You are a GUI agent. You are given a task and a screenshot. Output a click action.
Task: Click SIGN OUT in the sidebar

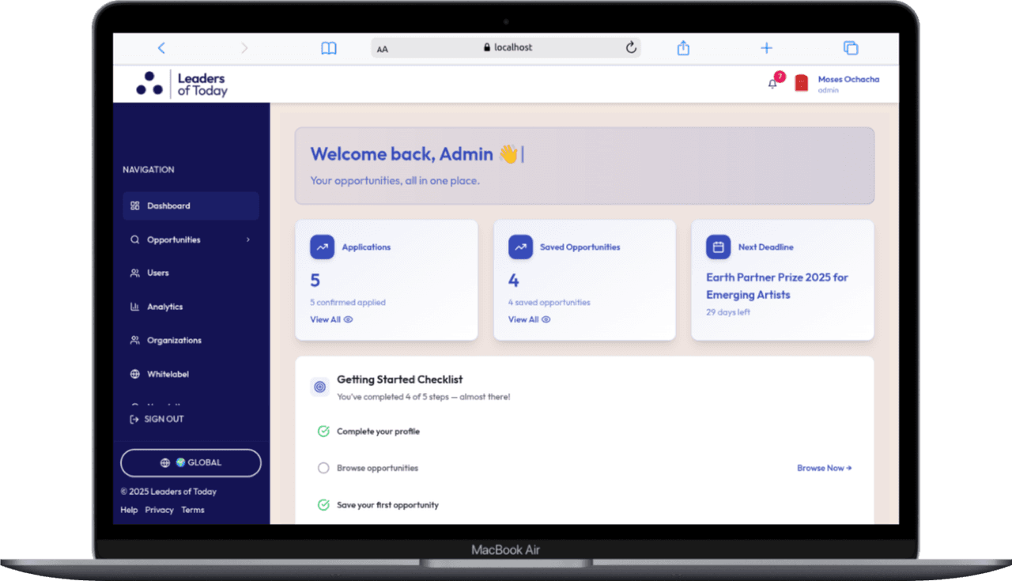(157, 419)
